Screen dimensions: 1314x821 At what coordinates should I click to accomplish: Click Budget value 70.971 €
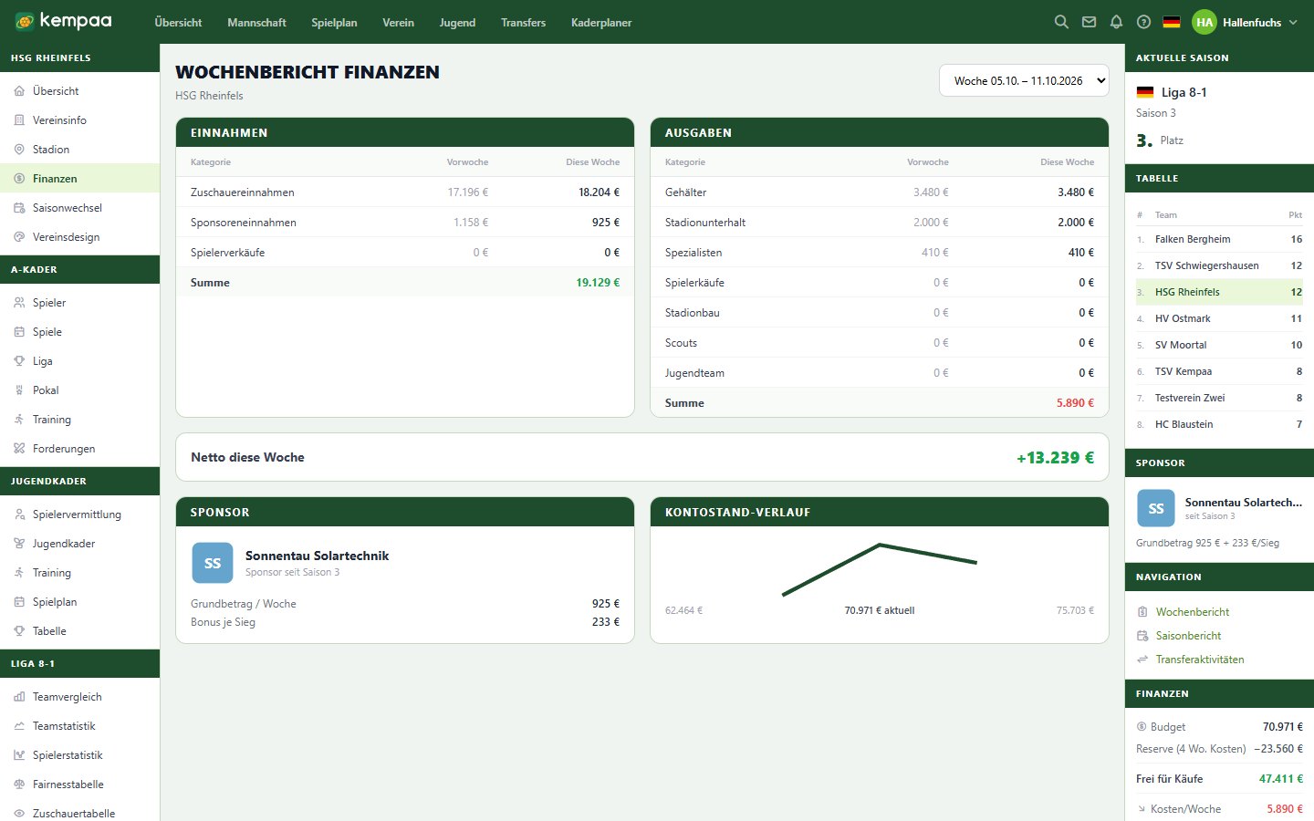[1283, 727]
